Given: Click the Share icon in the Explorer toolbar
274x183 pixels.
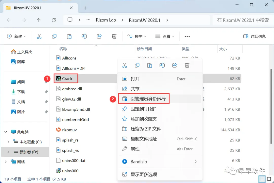Looking at the screenshot, I should [99, 36].
